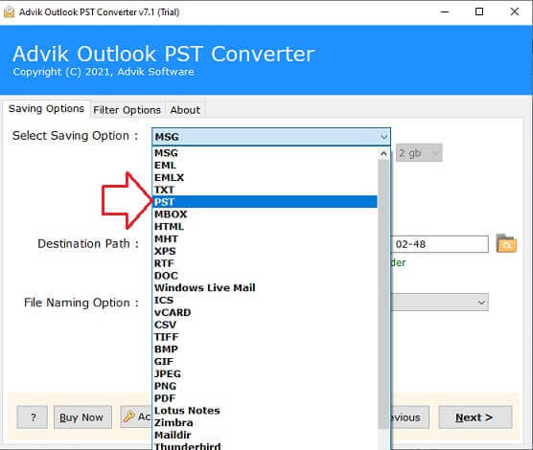Maximize the Advik converter window
Screen dimensions: 533x450
479,11
